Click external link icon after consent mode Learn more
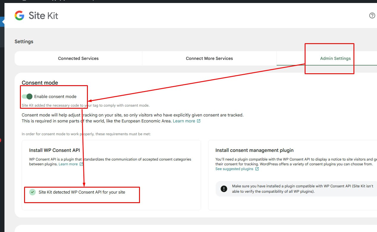377x232 pixels. pyautogui.click(x=199, y=121)
